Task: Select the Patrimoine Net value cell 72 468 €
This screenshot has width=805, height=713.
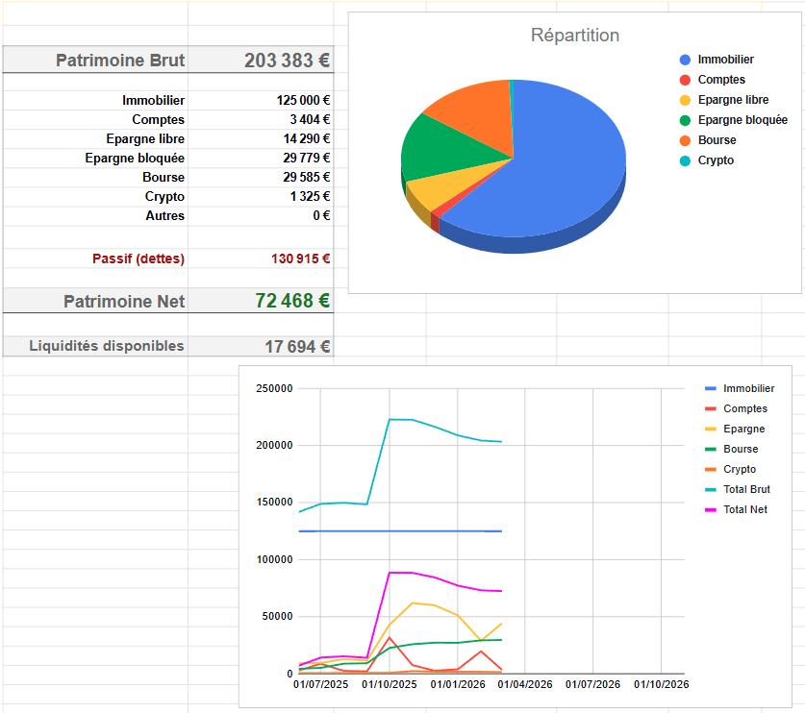Action: pos(292,301)
